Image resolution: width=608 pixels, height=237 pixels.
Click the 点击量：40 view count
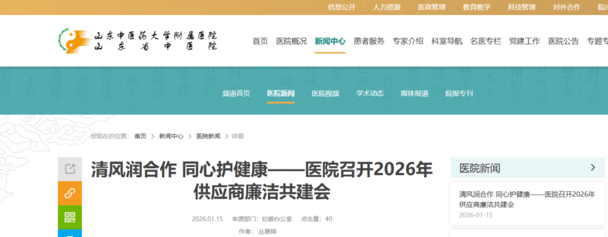coord(316,219)
